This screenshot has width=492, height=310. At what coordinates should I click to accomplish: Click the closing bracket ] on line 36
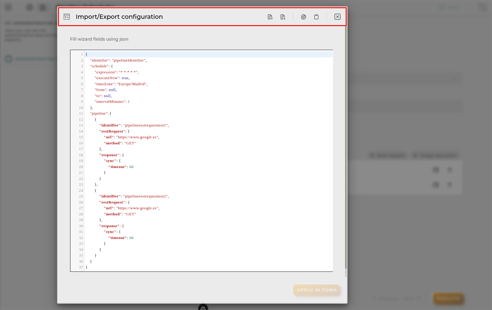tap(91, 261)
